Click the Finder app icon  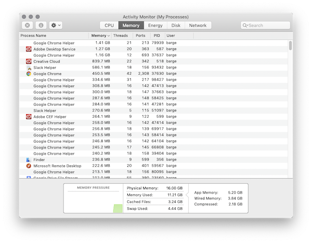(x=29, y=159)
